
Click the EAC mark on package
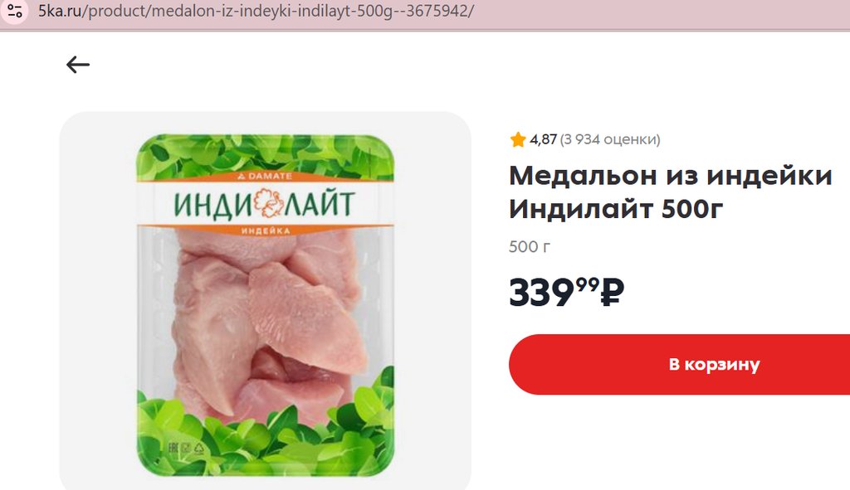(x=173, y=448)
